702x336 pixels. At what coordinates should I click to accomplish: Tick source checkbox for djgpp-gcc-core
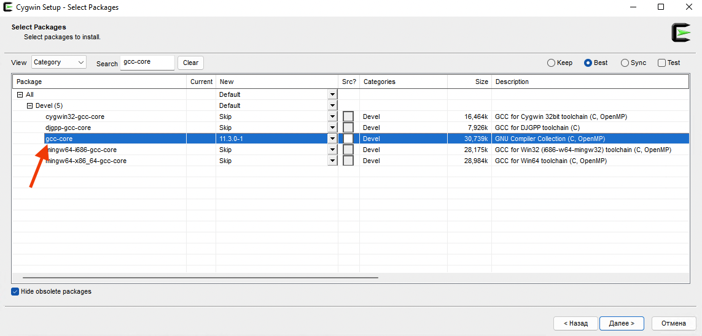tap(348, 128)
